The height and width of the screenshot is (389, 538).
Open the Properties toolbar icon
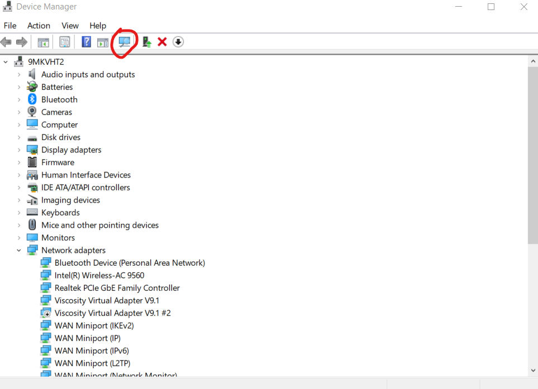click(64, 42)
